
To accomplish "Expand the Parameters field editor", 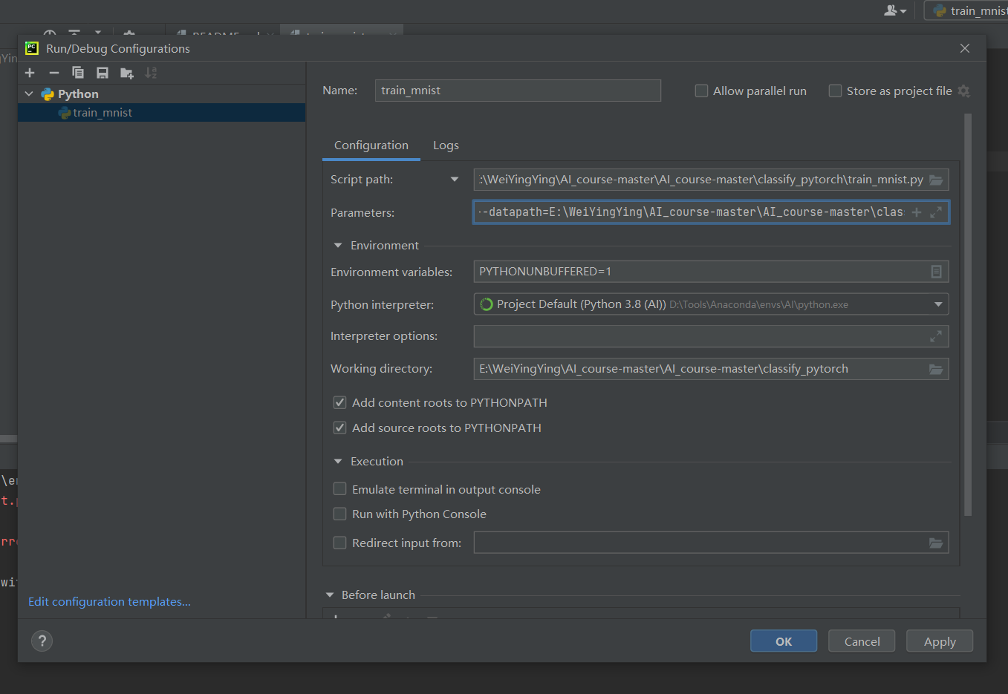I will (936, 212).
